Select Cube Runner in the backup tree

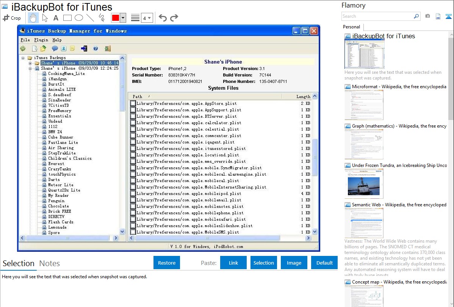pyautogui.click(x=61, y=137)
